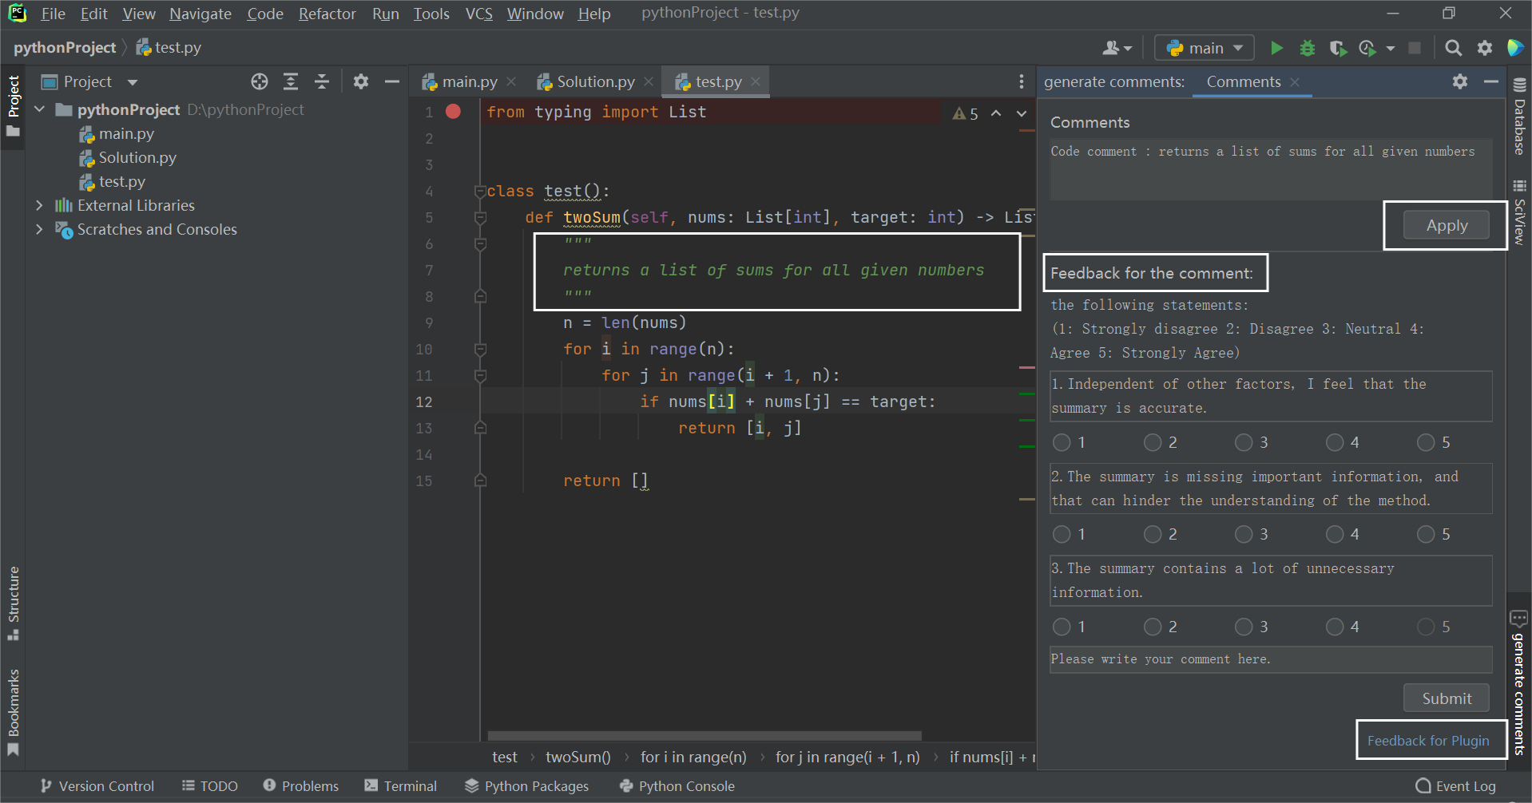Open the Refactor menu
Image resolution: width=1532 pixels, height=803 pixels.
(327, 14)
